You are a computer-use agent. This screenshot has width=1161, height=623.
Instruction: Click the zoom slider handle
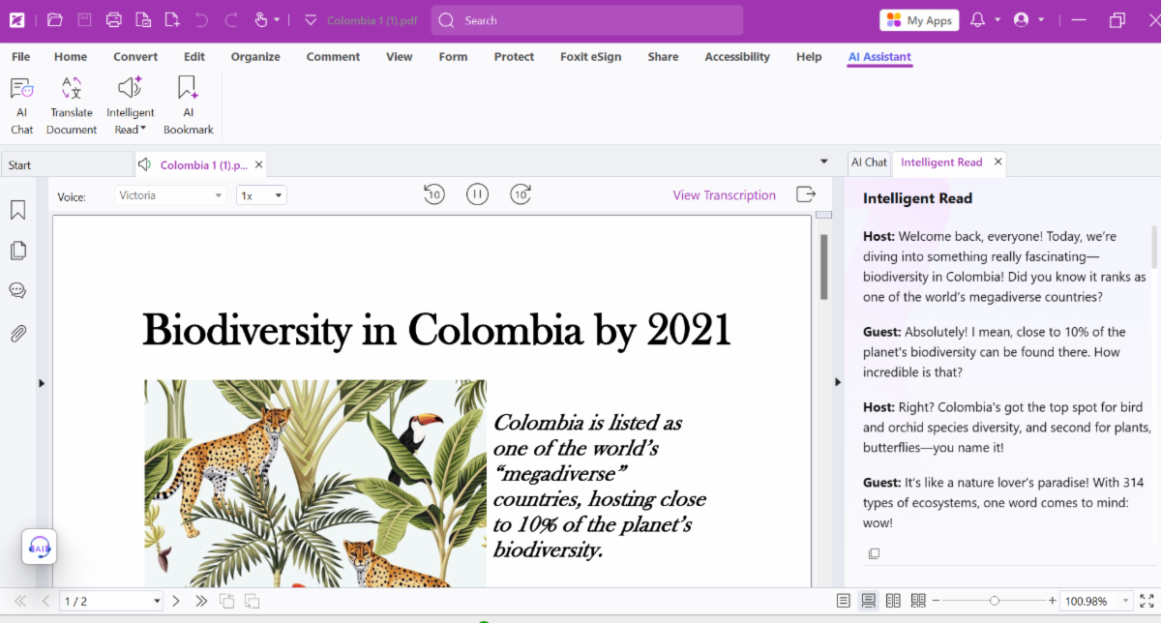[994, 601]
